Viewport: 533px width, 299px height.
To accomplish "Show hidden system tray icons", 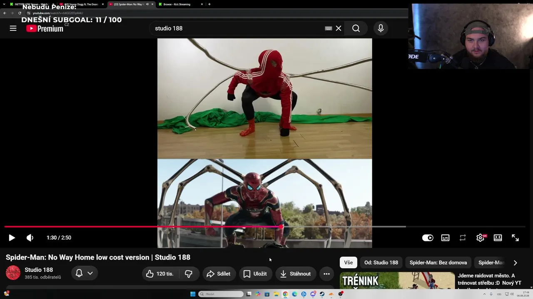I will coord(484,294).
